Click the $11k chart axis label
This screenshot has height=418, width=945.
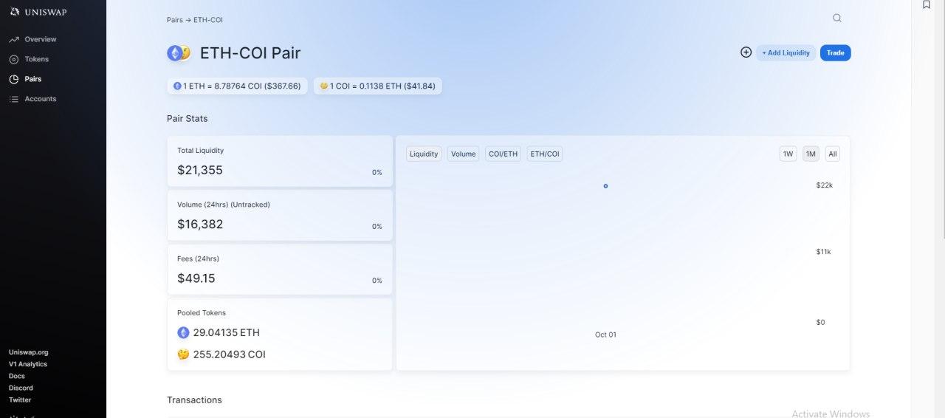click(824, 252)
